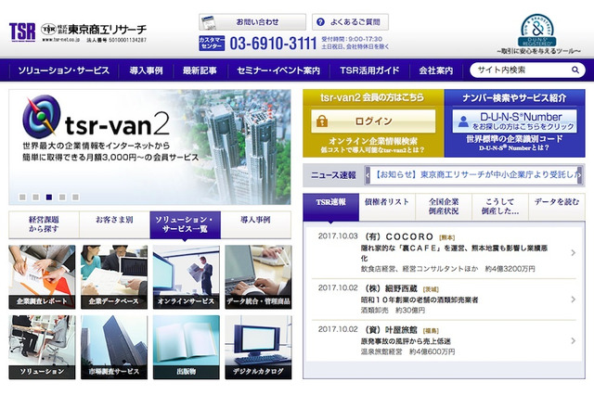
Task: Open 会社案内 in the navigation bar
Action: pyautogui.click(x=435, y=70)
